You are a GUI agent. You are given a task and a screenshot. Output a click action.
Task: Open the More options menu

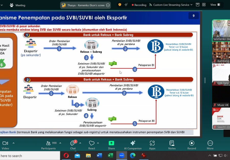210,145
